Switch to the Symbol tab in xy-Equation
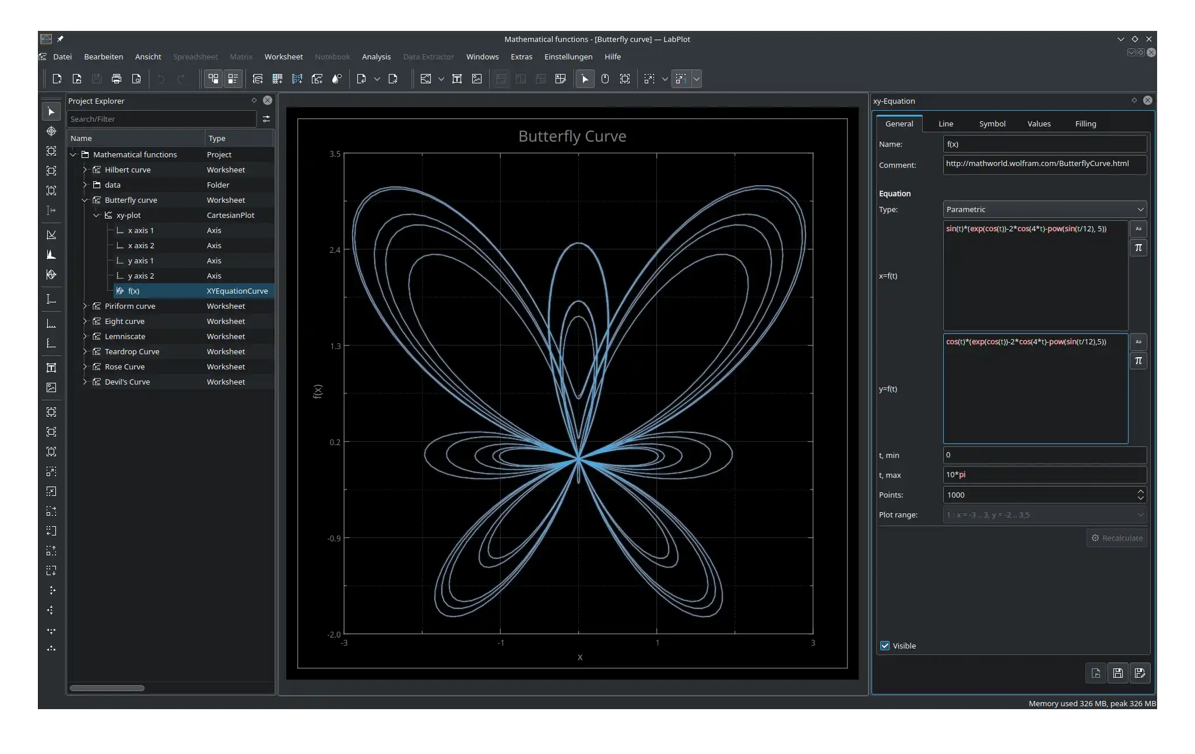 pos(992,122)
